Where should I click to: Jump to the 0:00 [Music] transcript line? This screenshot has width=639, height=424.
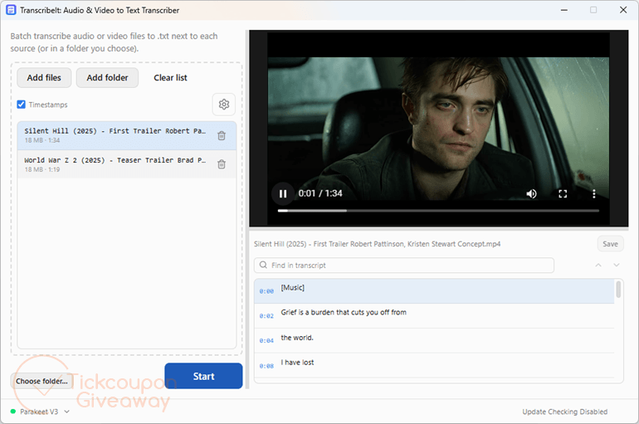click(434, 291)
